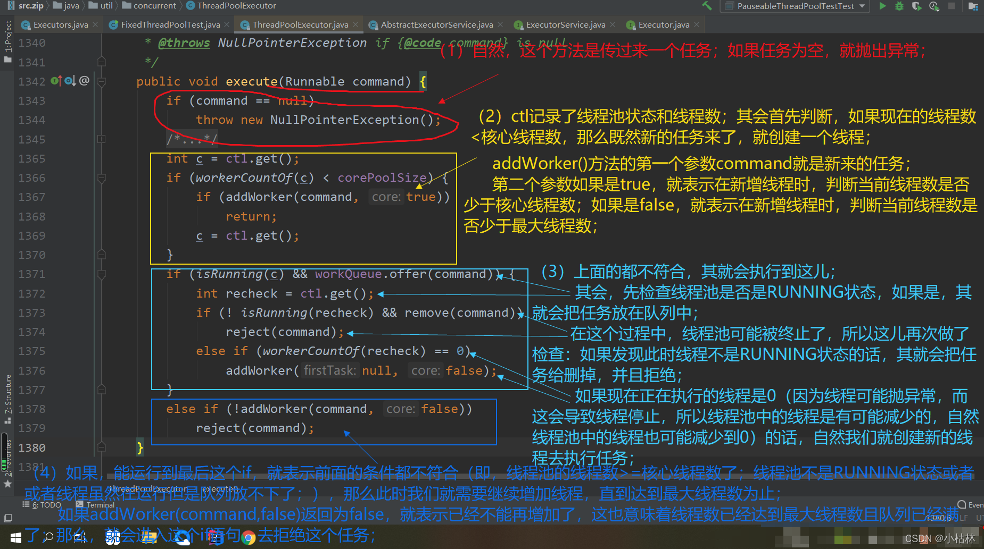Click the execute method name in code
The height and width of the screenshot is (549, 984).
[x=252, y=81]
